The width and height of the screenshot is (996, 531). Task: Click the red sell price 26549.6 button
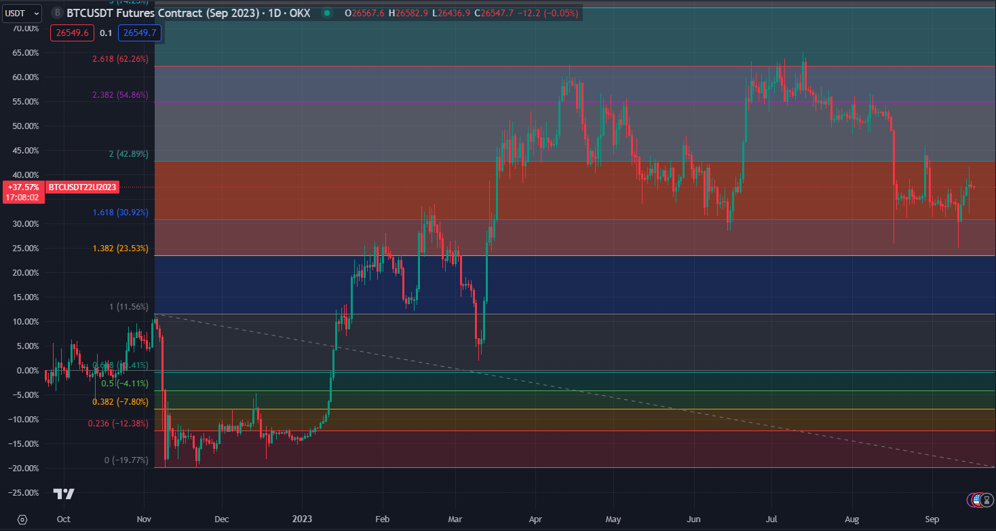pyautogui.click(x=72, y=33)
